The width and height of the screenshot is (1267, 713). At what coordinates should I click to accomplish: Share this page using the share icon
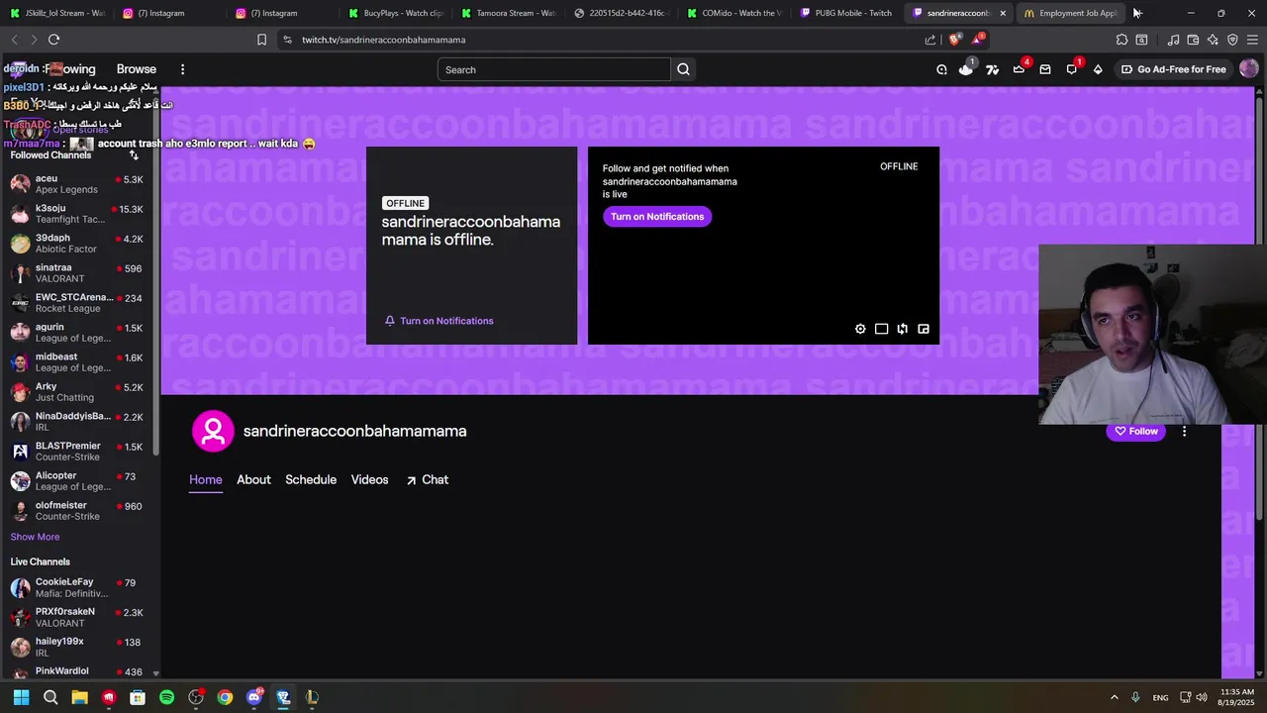[930, 40]
